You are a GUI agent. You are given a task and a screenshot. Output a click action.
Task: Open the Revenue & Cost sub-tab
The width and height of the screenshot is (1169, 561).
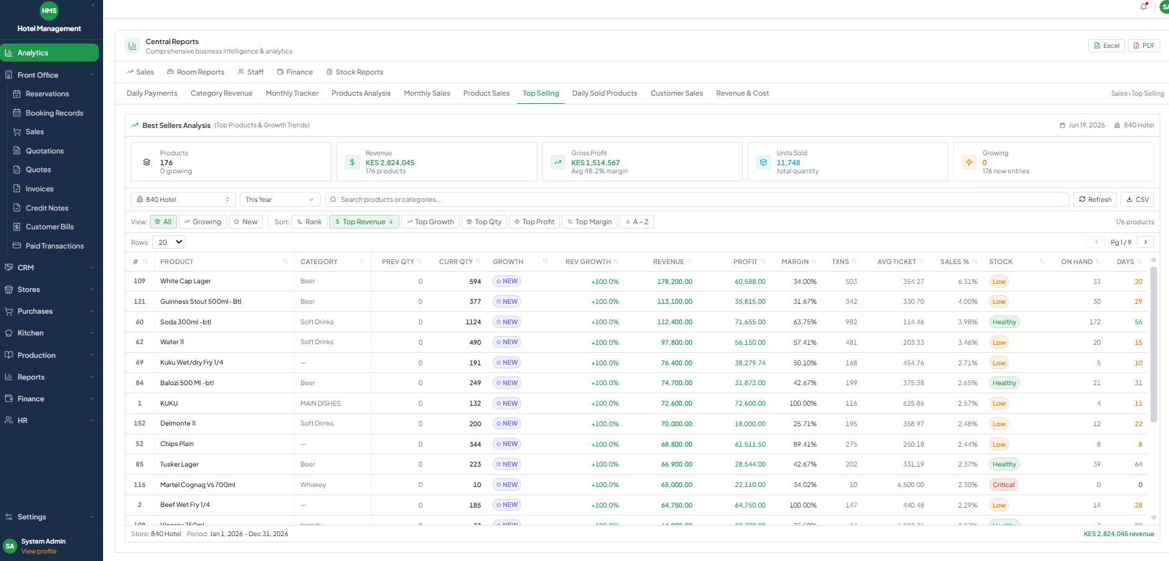pyautogui.click(x=742, y=93)
